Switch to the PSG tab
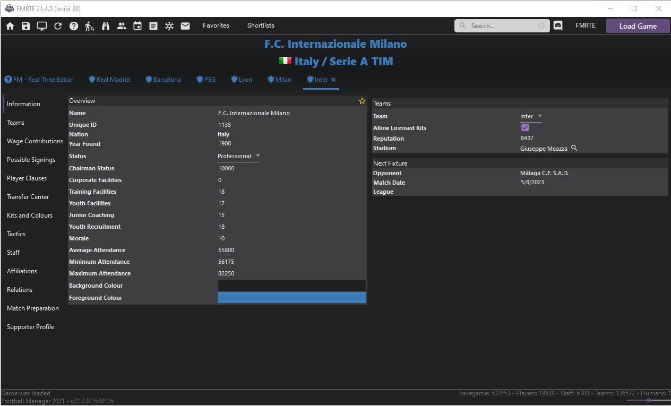Screen dimensions: 671x406 click(x=206, y=80)
